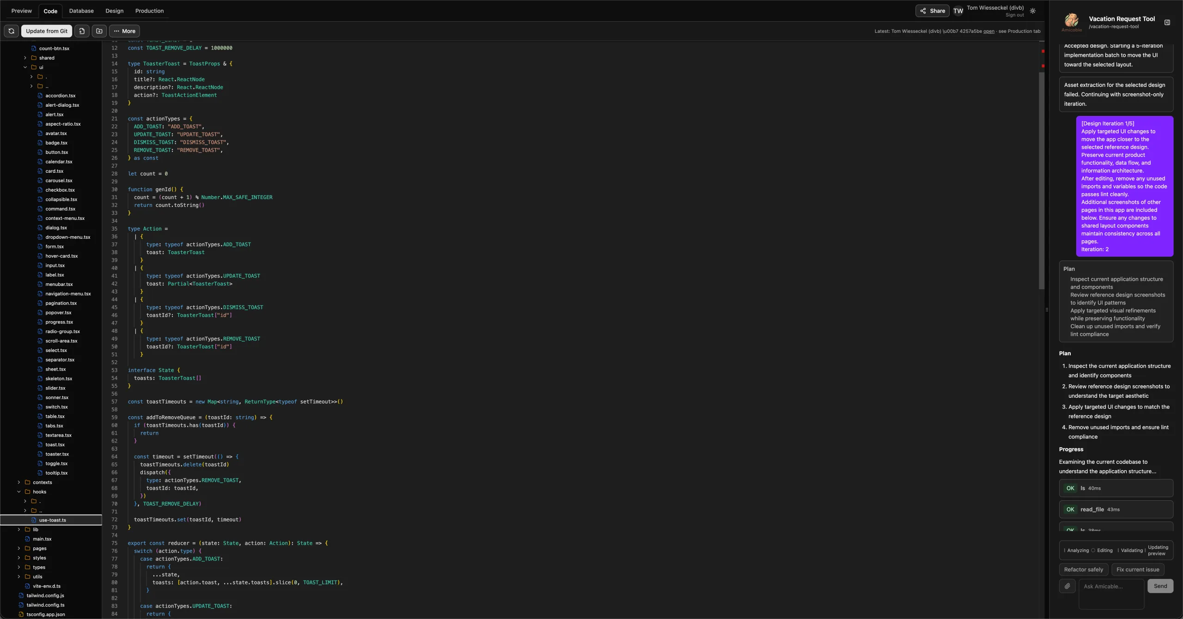Collapse the Amicable panel via the sidebar icon
The height and width of the screenshot is (619, 1183).
(x=1168, y=22)
